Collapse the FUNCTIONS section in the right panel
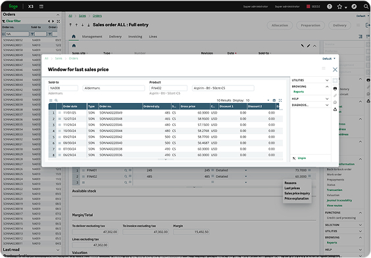The image size is (371, 258). (x=360, y=213)
